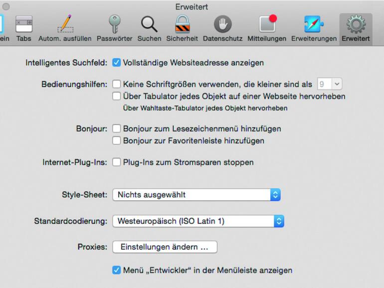Open the Datenschutz hand pane
The height and width of the screenshot is (288, 384).
pos(222,28)
